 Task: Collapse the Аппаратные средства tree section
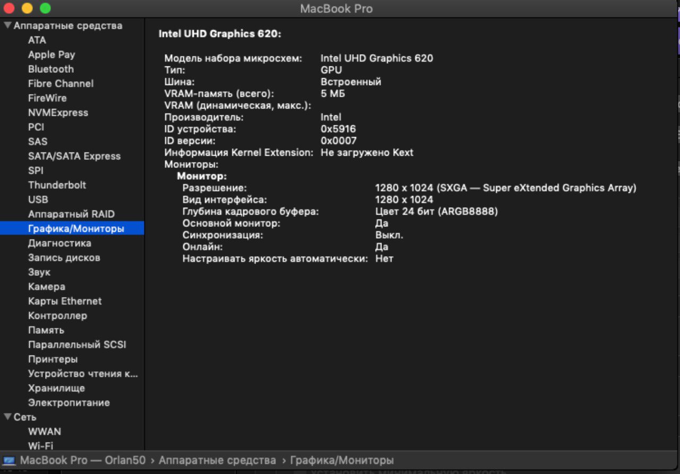pyautogui.click(x=7, y=26)
